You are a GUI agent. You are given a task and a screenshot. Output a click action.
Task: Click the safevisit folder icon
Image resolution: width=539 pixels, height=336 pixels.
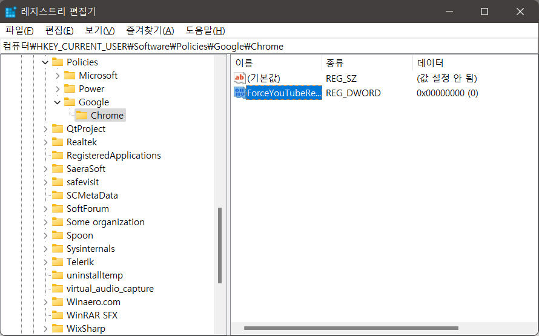pyautogui.click(x=58, y=182)
